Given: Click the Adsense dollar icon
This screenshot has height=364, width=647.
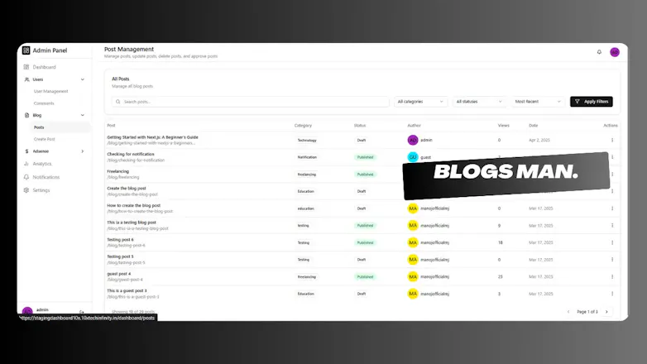Looking at the screenshot, I should click(26, 151).
